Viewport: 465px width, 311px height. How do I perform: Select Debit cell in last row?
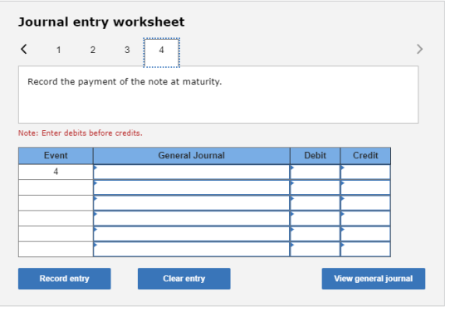[x=315, y=249]
